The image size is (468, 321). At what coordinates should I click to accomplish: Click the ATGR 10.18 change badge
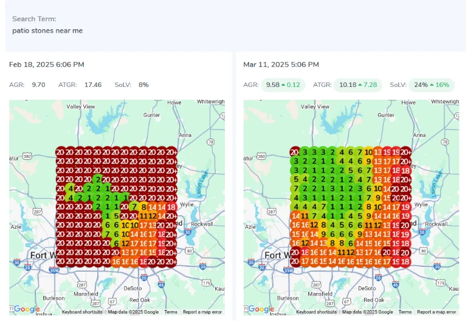pos(357,85)
